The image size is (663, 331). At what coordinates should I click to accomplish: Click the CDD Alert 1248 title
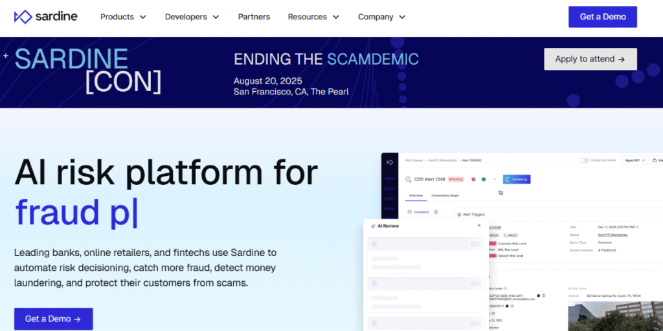click(429, 180)
